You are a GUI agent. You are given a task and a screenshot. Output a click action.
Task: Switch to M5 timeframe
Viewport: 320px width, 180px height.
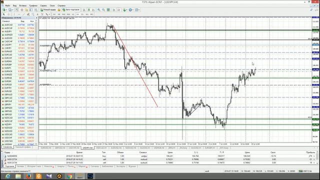coord(59,14)
